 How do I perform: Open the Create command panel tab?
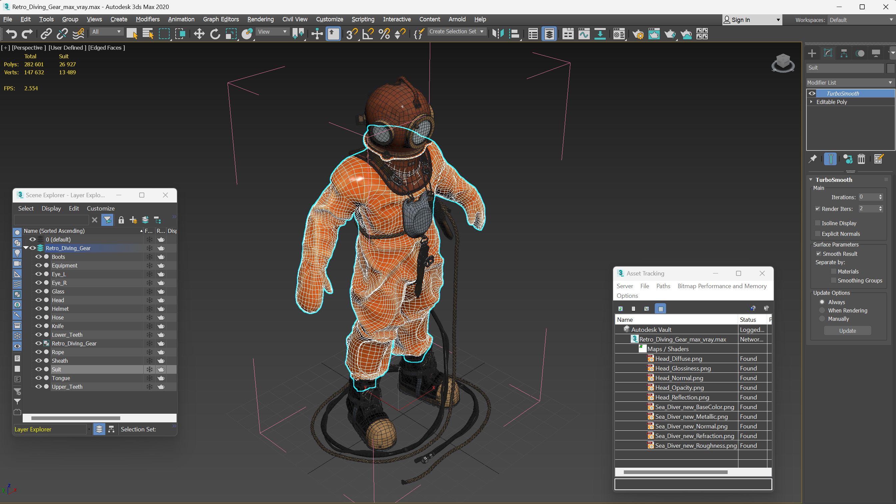click(812, 53)
